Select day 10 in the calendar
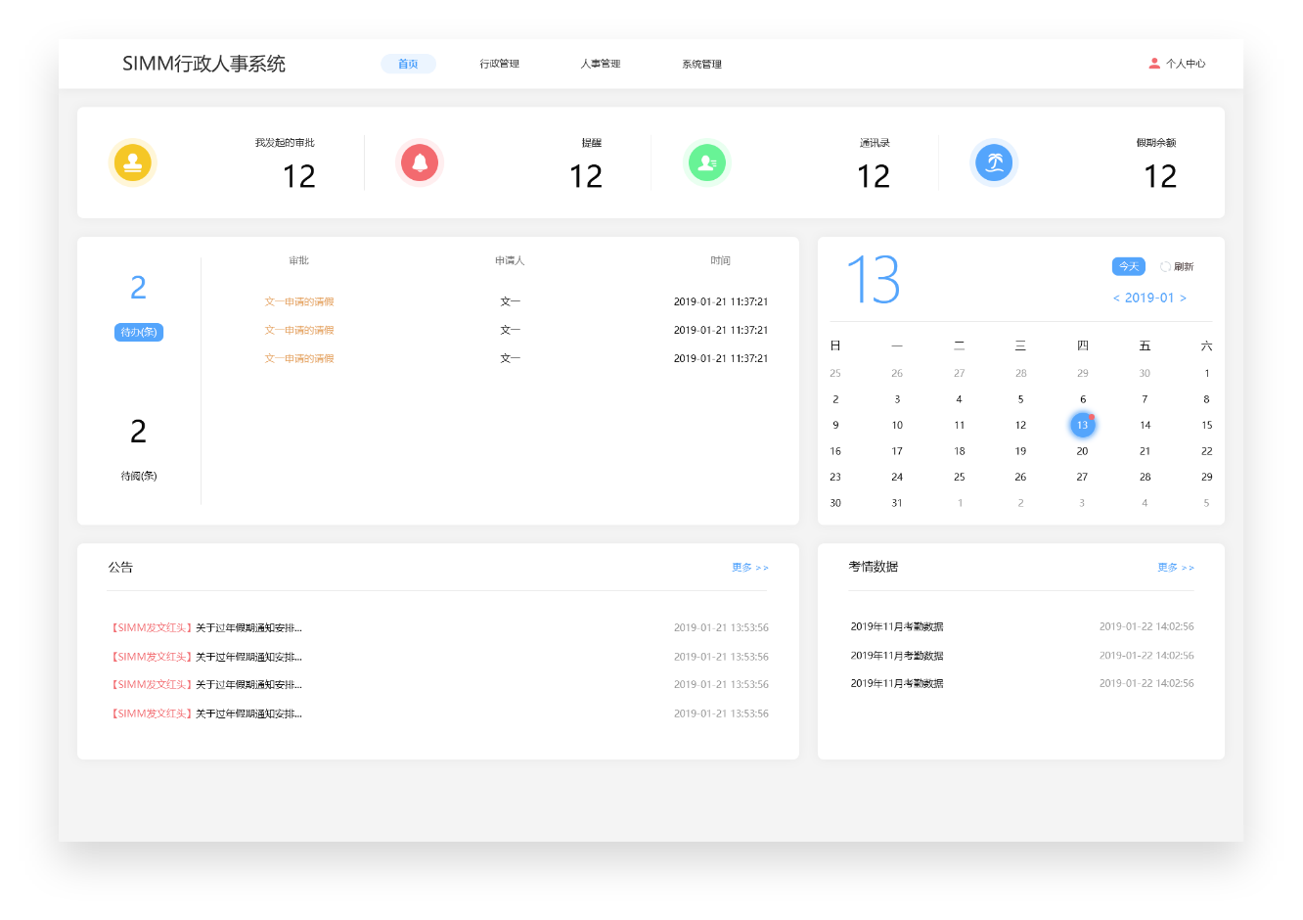 pos(897,425)
